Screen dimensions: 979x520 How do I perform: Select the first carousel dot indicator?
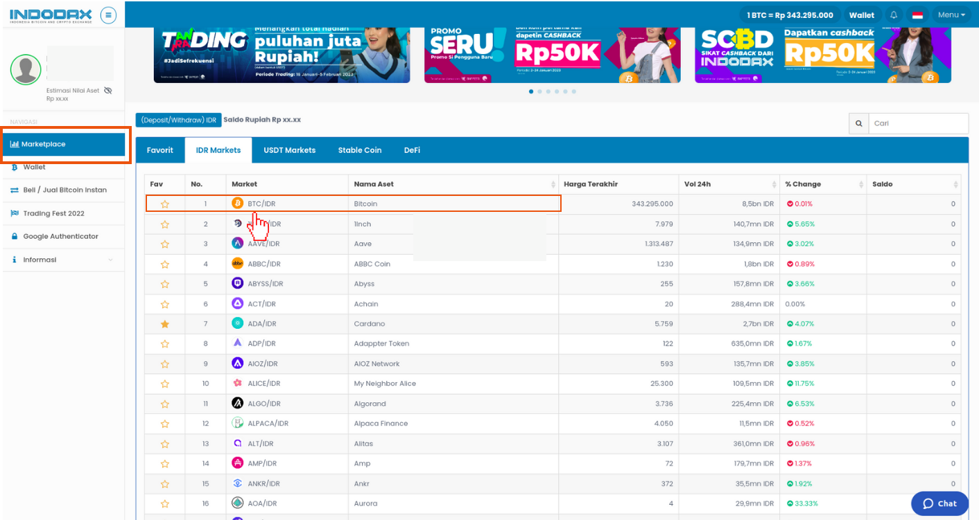531,91
